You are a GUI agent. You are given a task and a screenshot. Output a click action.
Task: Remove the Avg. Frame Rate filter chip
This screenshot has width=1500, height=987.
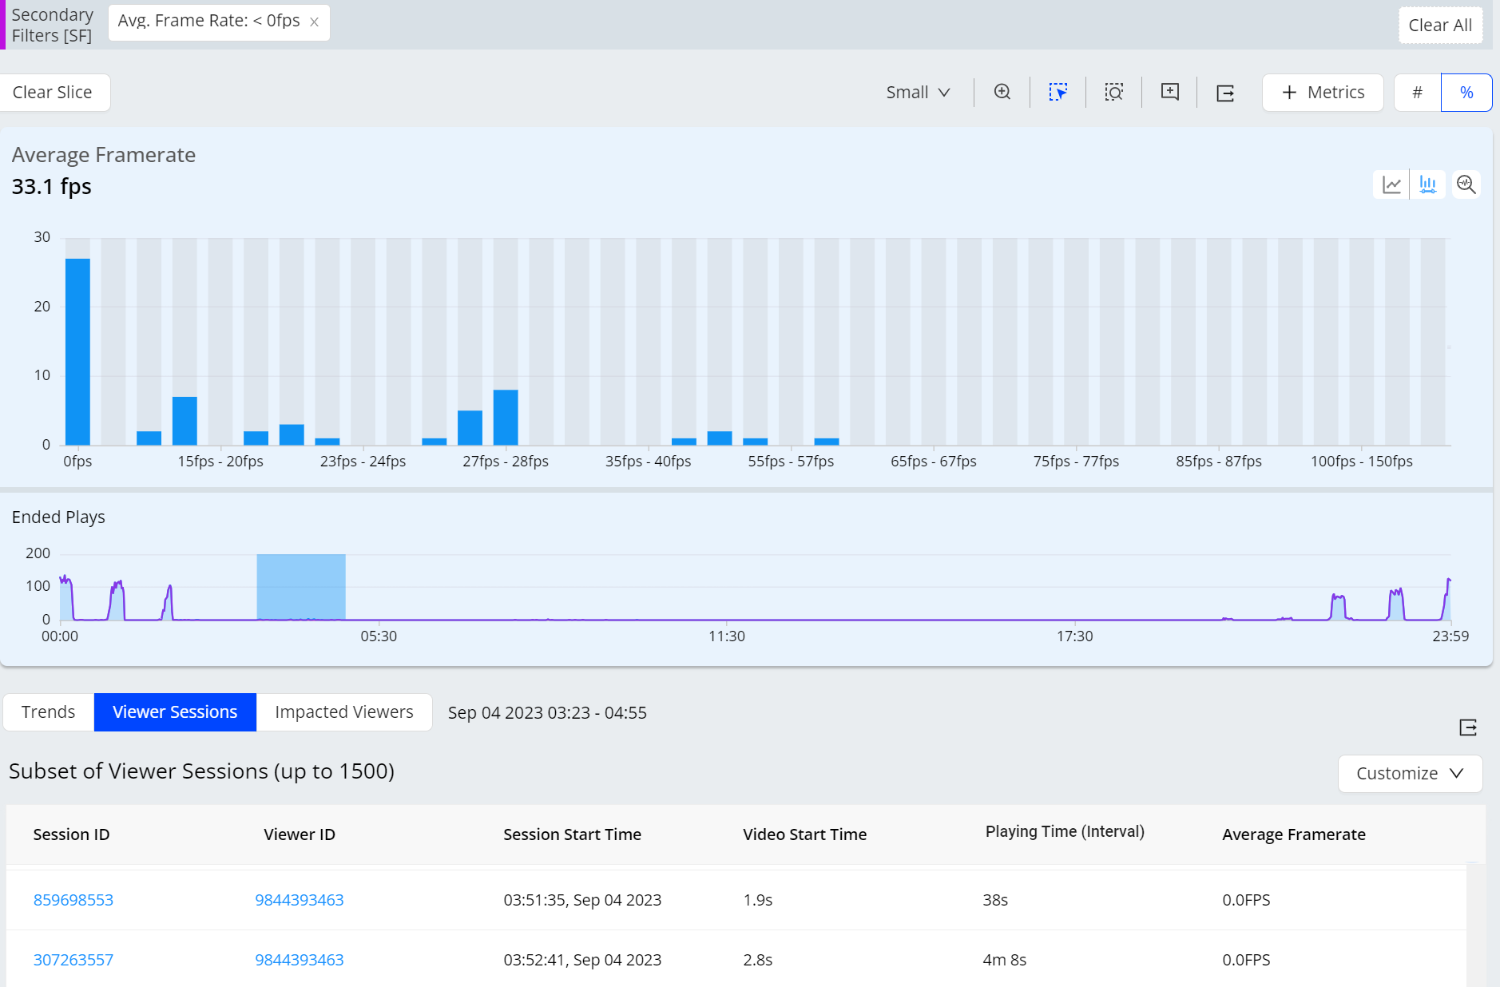[x=315, y=22]
